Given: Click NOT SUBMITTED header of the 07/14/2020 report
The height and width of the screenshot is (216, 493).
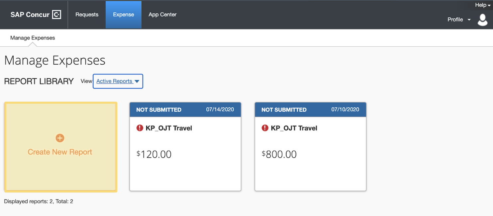Looking at the screenshot, I should coord(159,110).
